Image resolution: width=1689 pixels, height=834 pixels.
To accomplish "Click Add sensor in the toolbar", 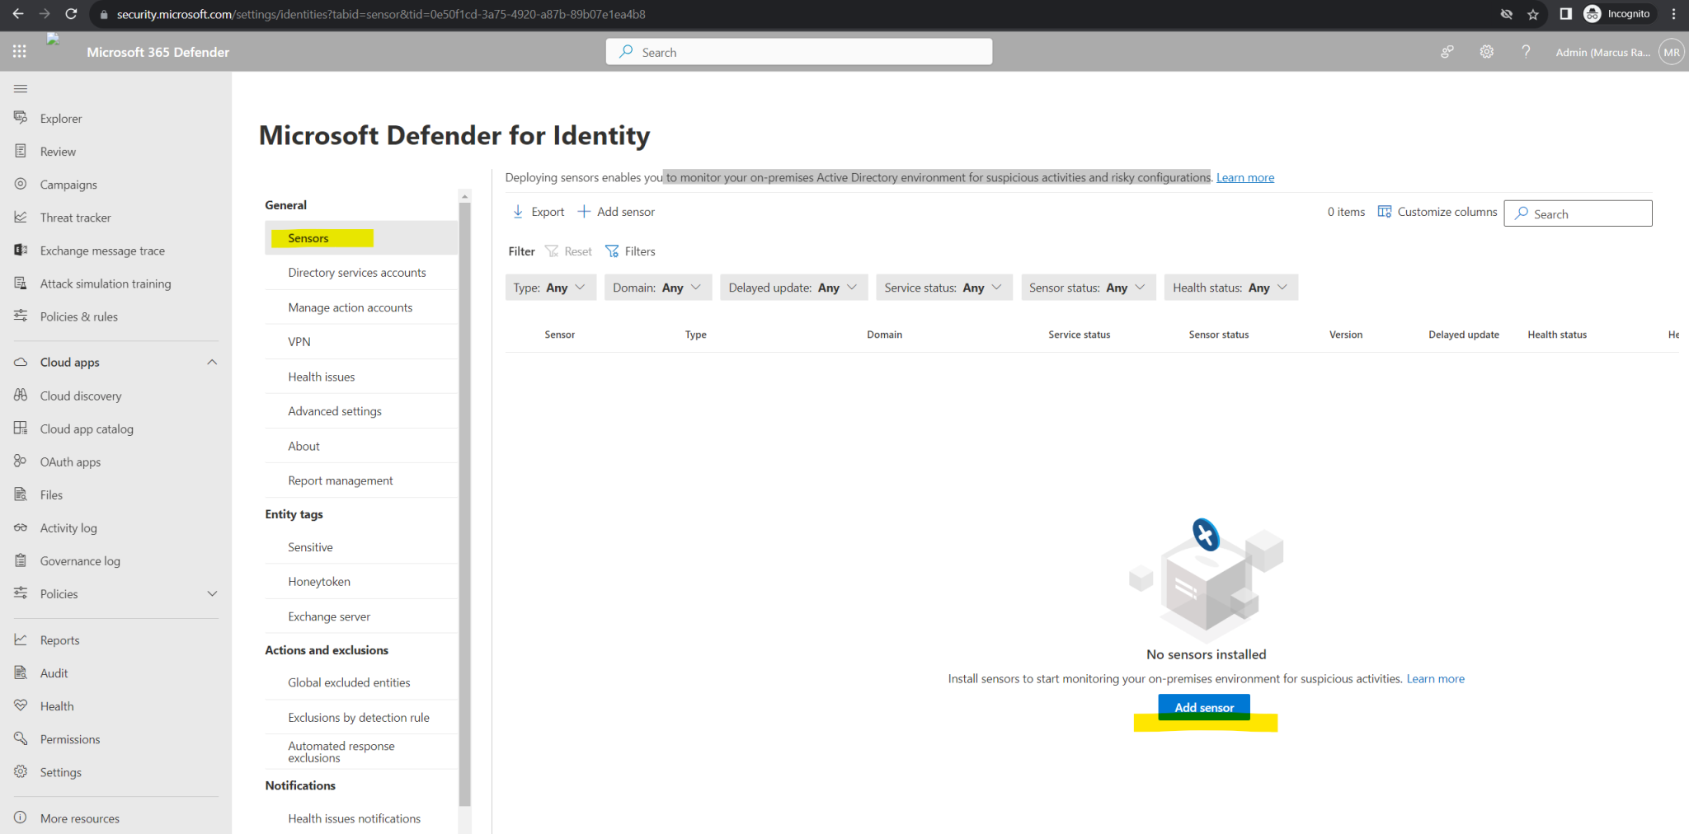I will (x=616, y=212).
